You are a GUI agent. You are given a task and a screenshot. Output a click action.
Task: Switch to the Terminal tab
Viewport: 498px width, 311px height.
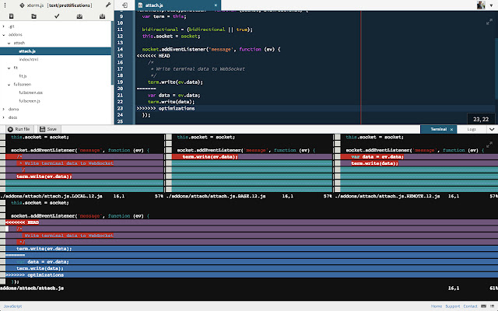pyautogui.click(x=438, y=129)
